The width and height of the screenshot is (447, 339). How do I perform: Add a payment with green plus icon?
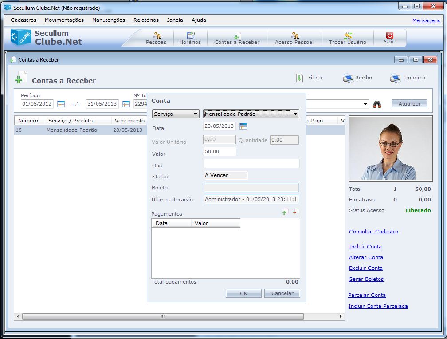pos(285,213)
